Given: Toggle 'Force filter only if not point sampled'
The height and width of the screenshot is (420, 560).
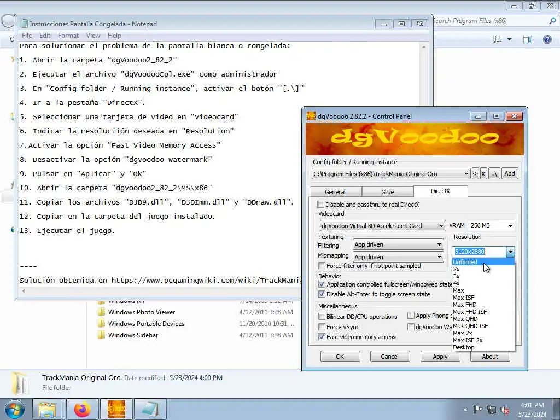Looking at the screenshot, I should pyautogui.click(x=322, y=266).
